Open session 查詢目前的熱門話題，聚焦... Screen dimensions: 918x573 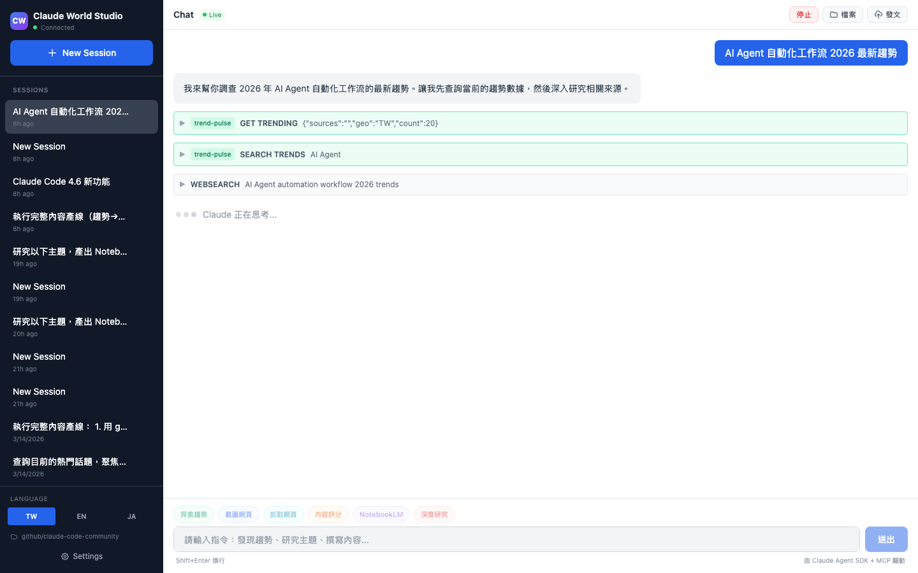coord(82,467)
